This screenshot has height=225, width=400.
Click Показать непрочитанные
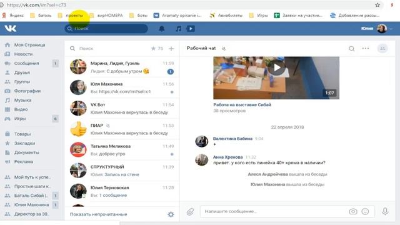tap(99, 214)
